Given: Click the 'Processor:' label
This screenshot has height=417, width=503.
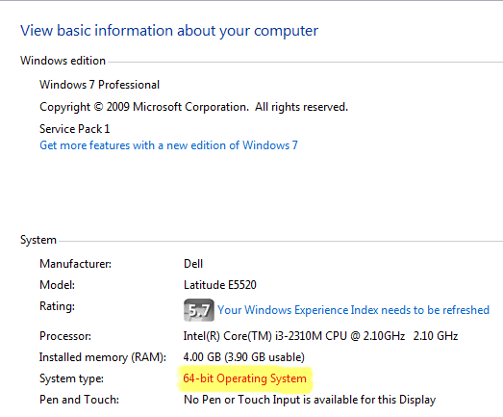Looking at the screenshot, I should (x=65, y=336).
